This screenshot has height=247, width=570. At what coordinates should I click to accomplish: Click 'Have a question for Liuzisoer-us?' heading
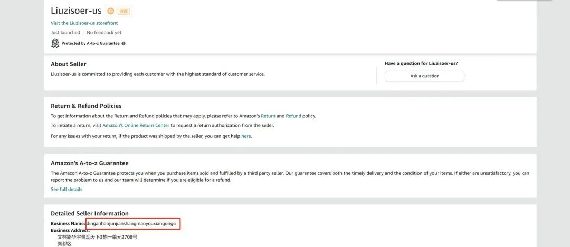(421, 63)
